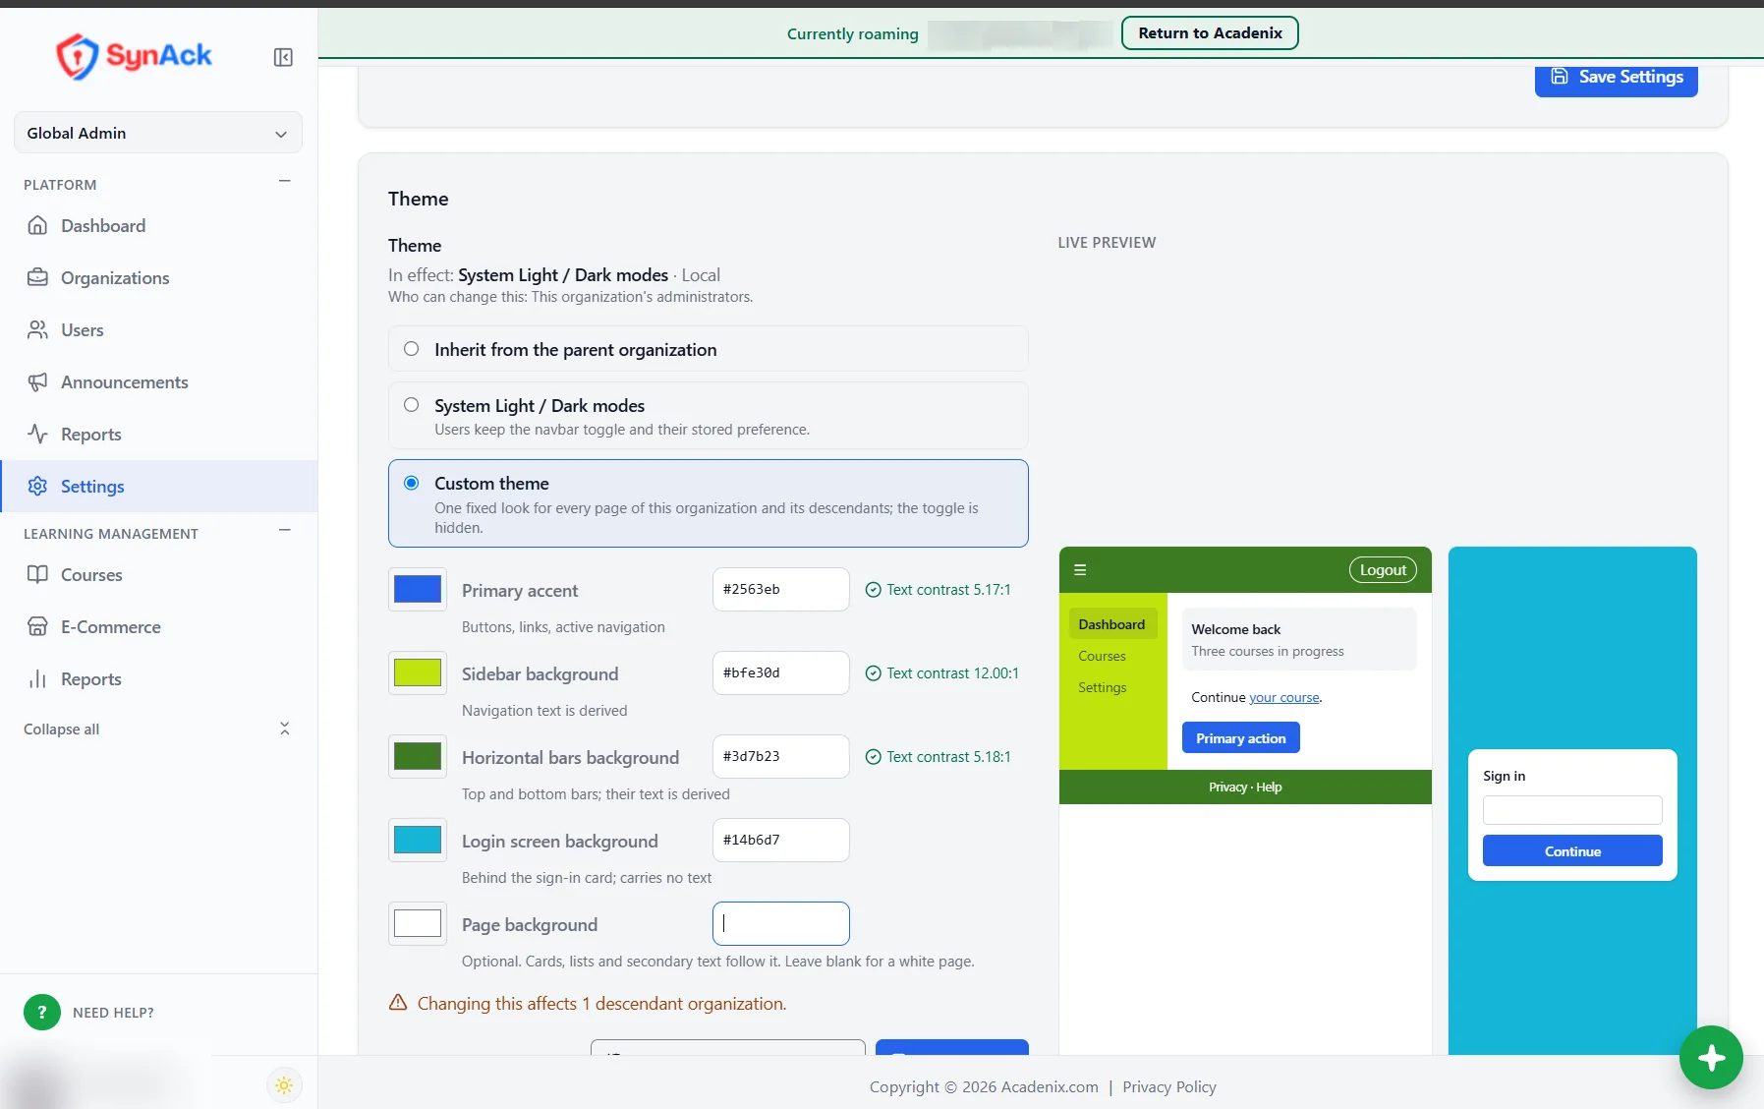Click the E-Commerce store icon
1764x1109 pixels.
click(37, 626)
